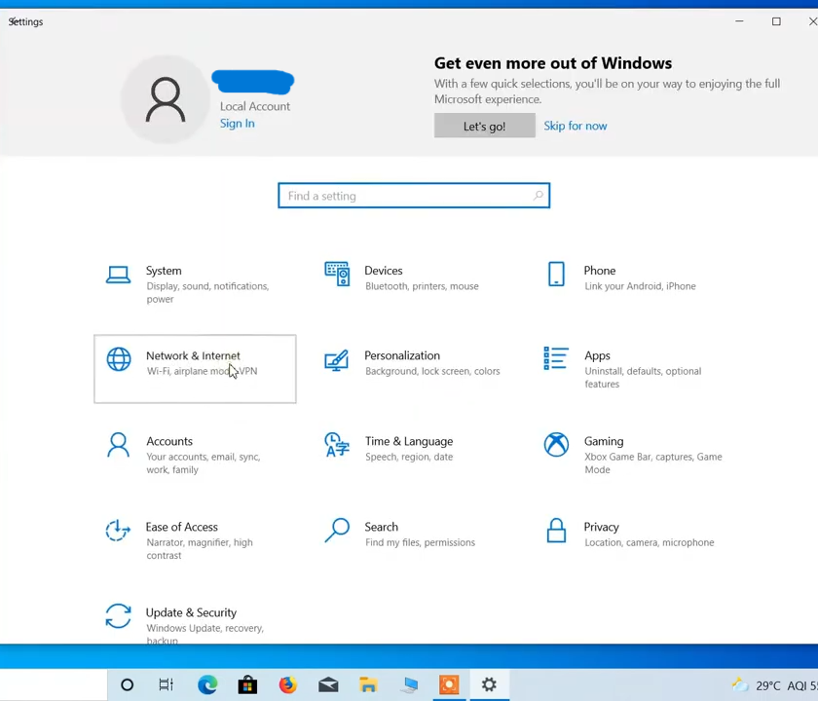The width and height of the screenshot is (818, 701).
Task: Open the Privacy padlock icon
Action: (556, 531)
